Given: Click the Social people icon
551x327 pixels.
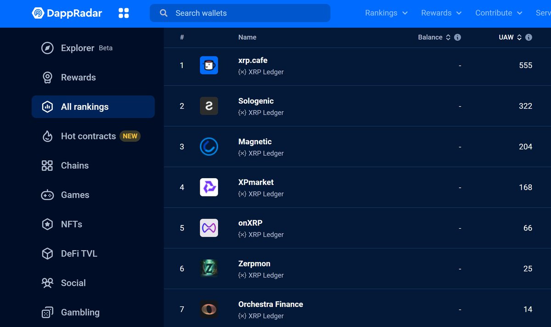Looking at the screenshot, I should (x=47, y=283).
